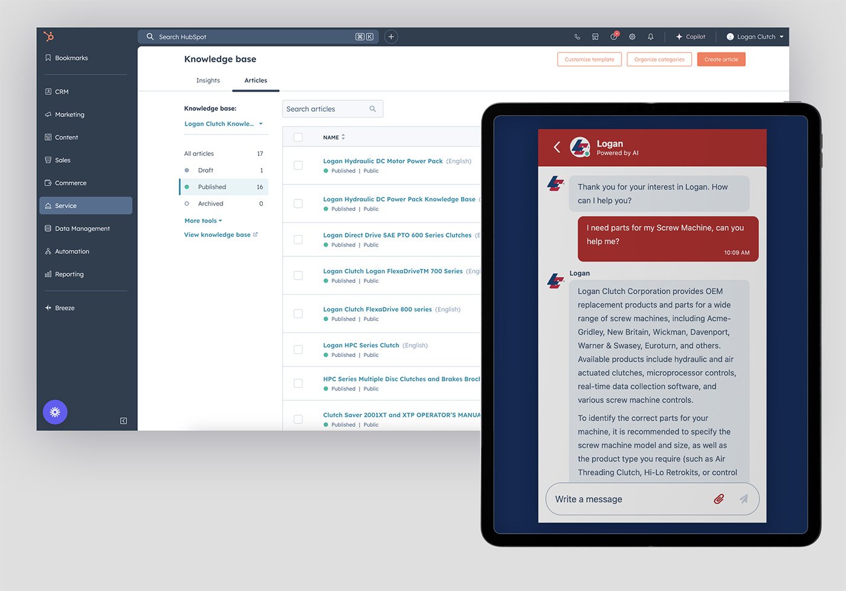Click the Search HubSpot field

pyautogui.click(x=258, y=37)
